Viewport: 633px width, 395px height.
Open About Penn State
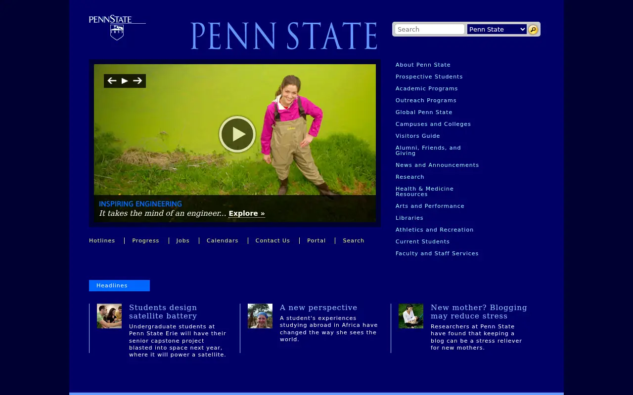(x=423, y=65)
